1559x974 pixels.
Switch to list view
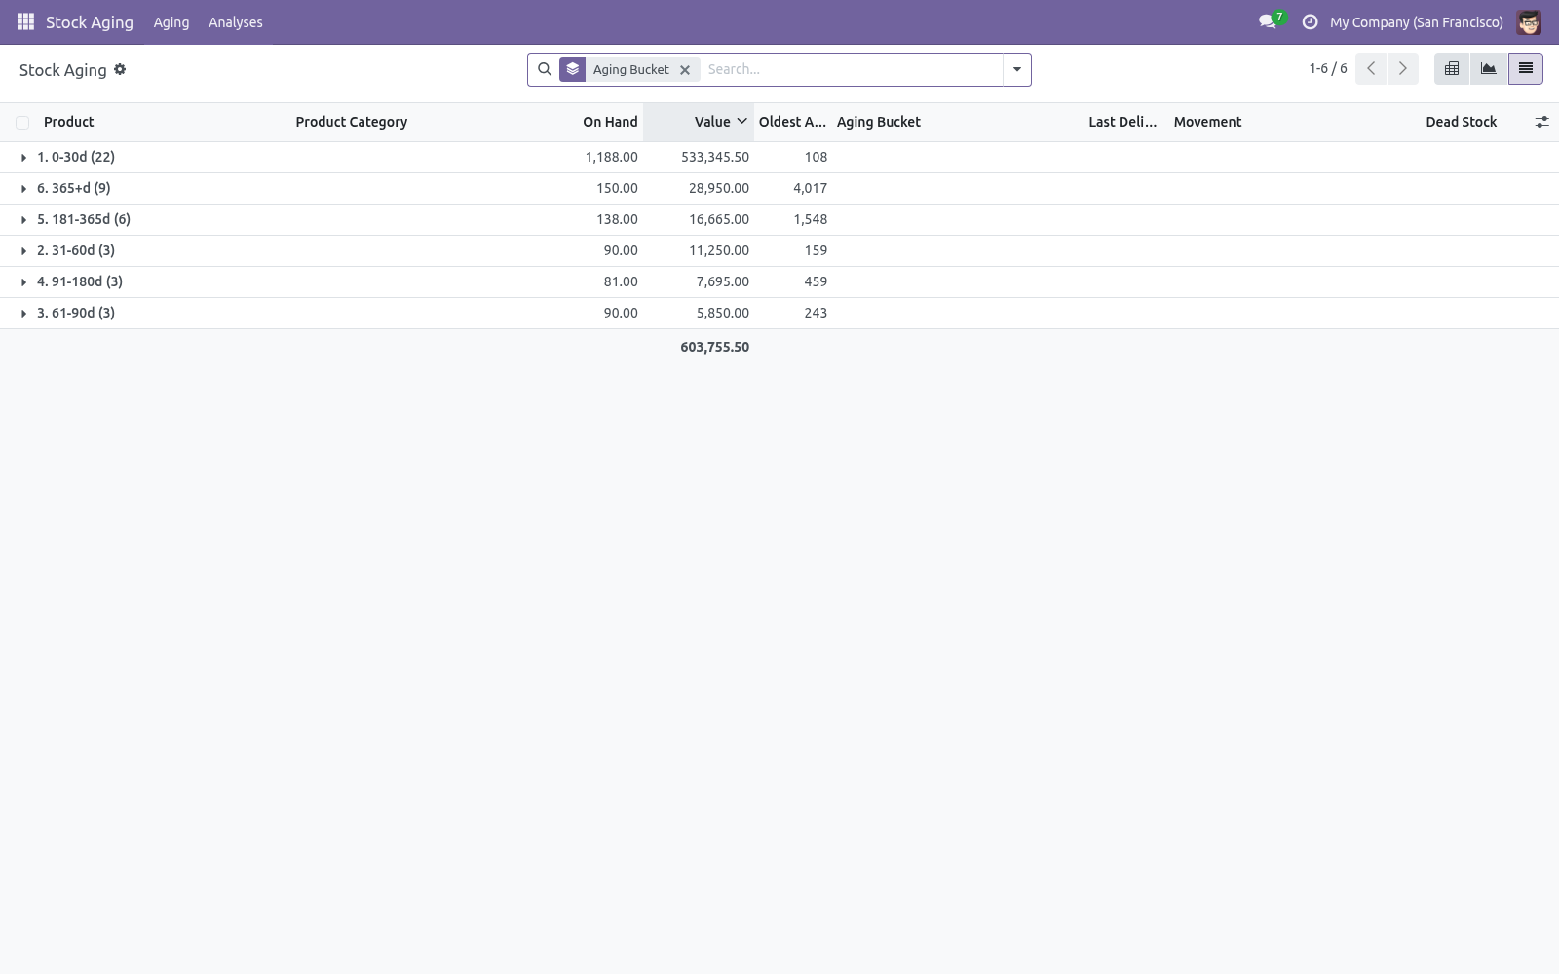click(x=1526, y=68)
